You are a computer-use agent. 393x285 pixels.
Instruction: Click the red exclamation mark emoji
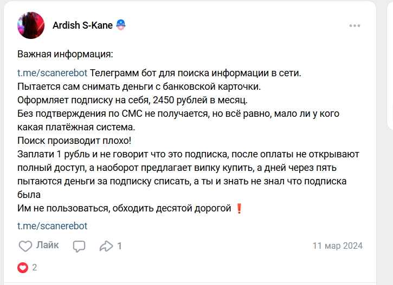click(x=240, y=208)
